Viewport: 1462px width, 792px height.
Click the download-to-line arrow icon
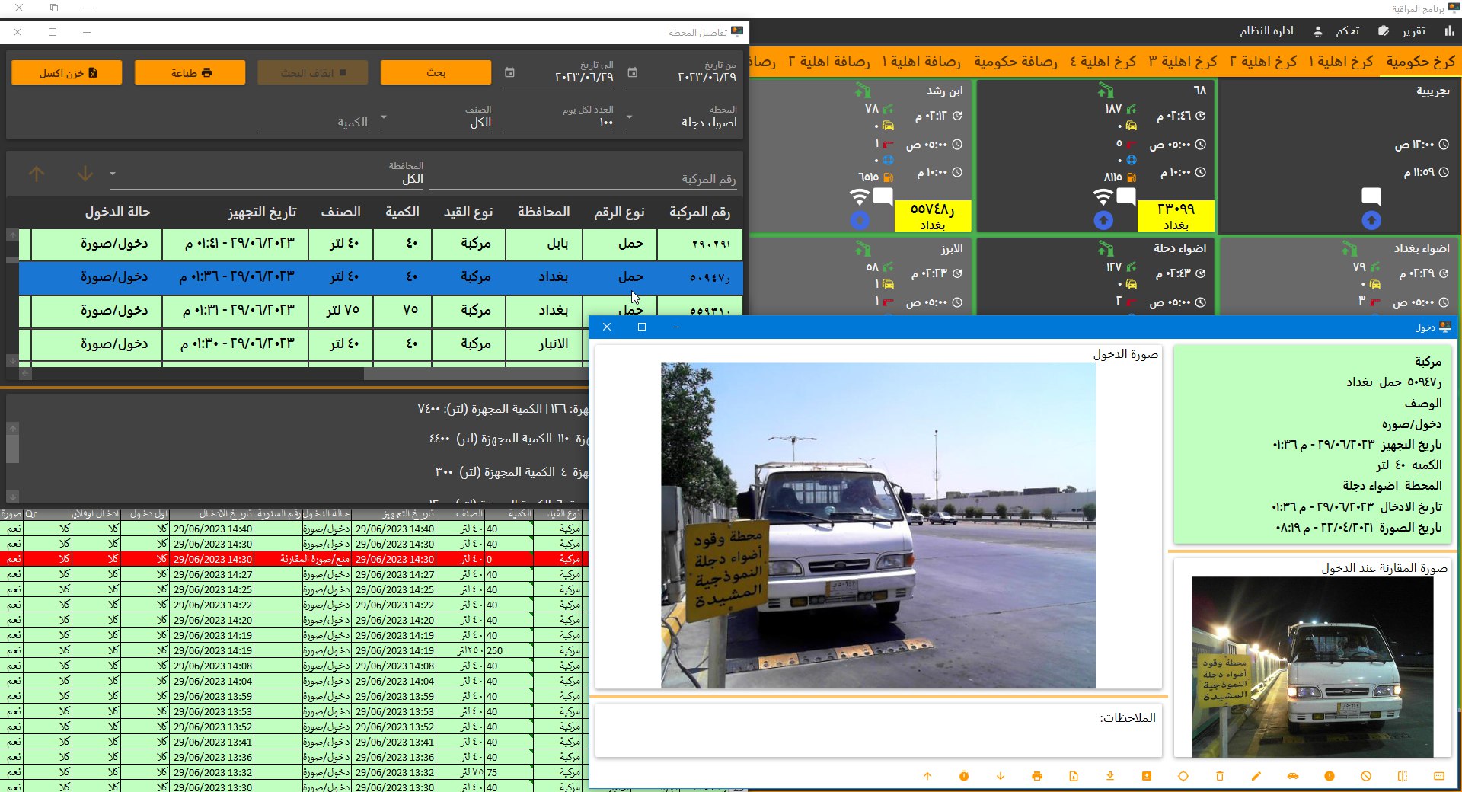tap(1109, 776)
